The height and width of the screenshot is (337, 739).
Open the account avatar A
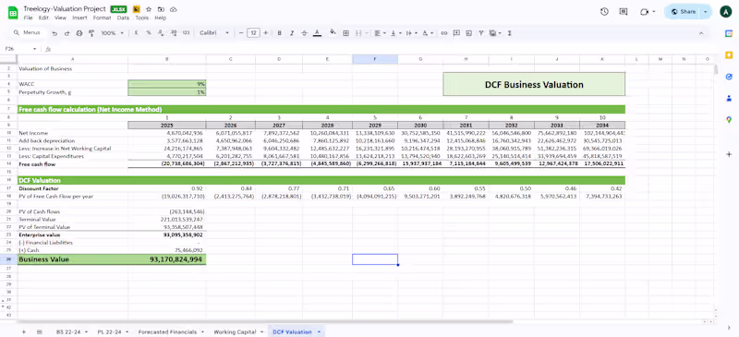[725, 12]
